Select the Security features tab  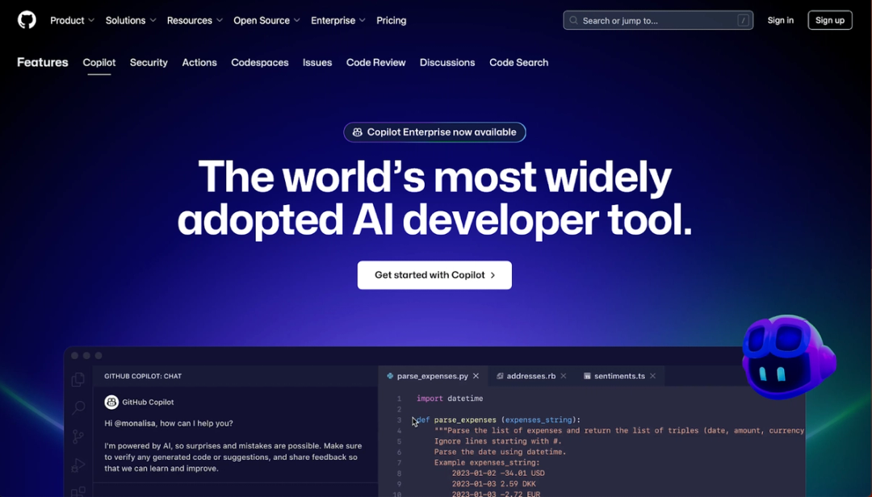coord(149,63)
